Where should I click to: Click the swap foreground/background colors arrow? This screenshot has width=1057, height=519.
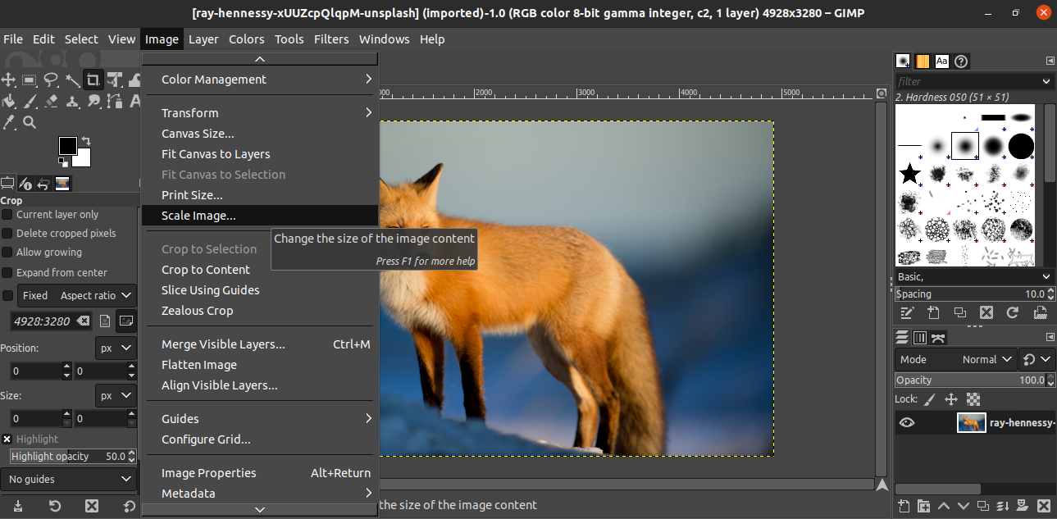pyautogui.click(x=85, y=141)
